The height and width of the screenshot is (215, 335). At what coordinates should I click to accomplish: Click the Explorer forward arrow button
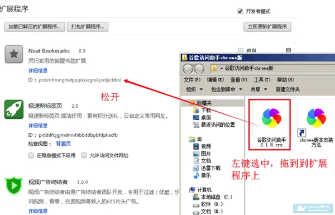(199, 69)
